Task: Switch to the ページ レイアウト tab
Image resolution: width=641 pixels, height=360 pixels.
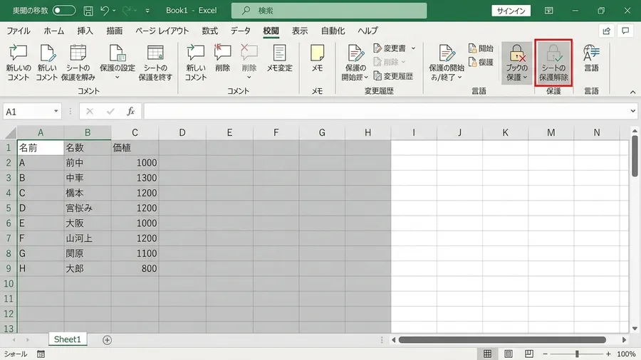Action: pyautogui.click(x=162, y=31)
